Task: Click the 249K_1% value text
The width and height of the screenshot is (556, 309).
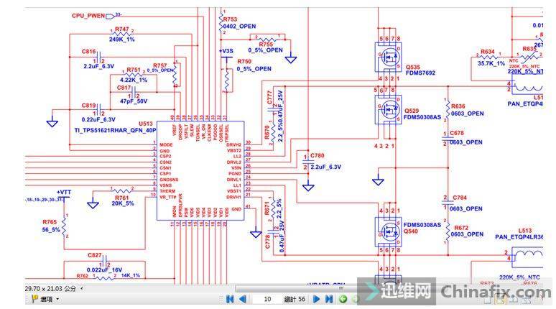Action: click(x=121, y=40)
